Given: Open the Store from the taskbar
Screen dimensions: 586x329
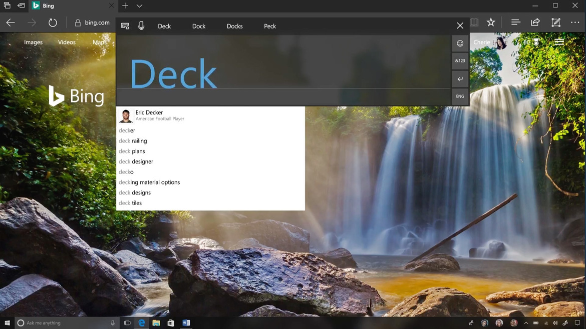Looking at the screenshot, I should point(171,322).
